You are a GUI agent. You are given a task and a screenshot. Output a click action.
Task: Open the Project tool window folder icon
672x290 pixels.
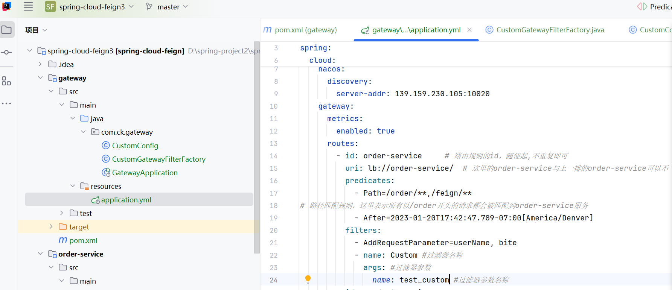(7, 30)
